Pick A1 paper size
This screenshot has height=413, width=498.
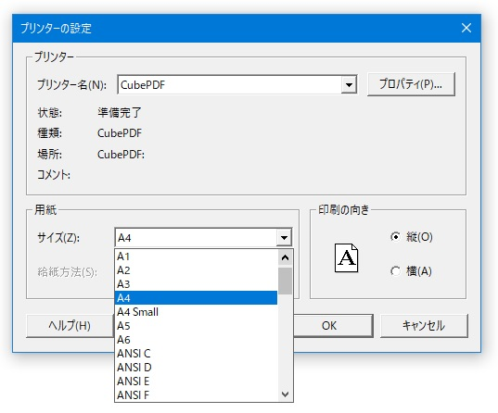click(x=196, y=257)
